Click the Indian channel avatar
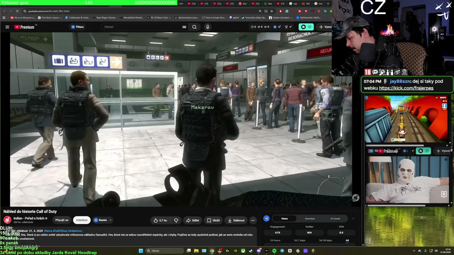The image size is (454, 255). click(7, 220)
